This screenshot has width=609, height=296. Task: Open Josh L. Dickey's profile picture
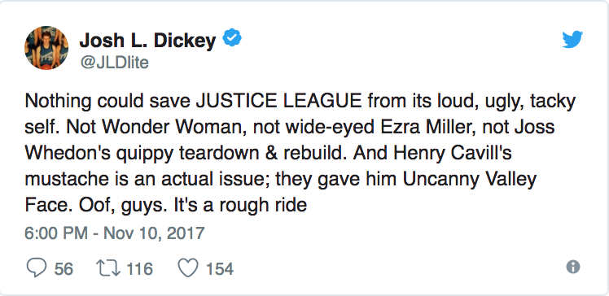coord(46,48)
